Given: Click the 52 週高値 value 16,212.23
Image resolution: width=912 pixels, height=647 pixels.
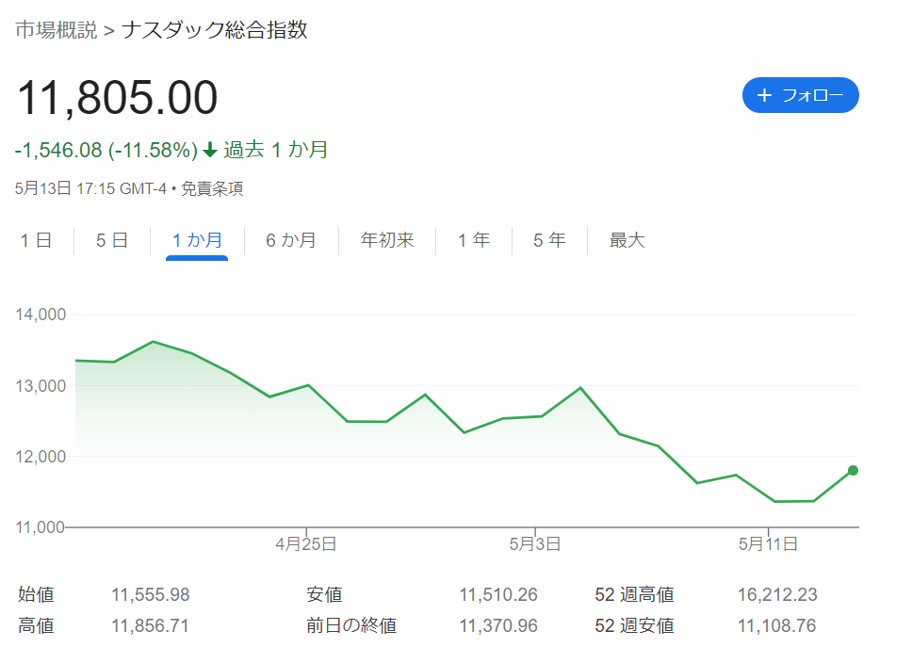Looking at the screenshot, I should tap(777, 594).
